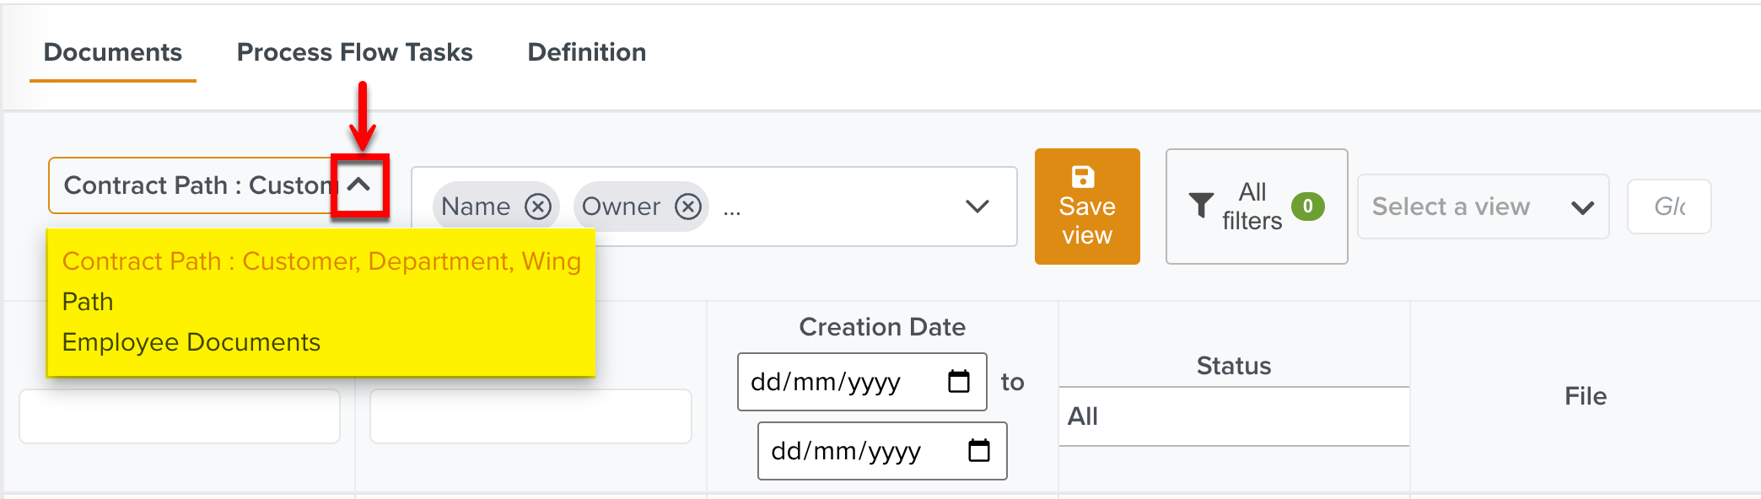The width and height of the screenshot is (1761, 499).
Task: Open calendar picker for first creation date
Action: [959, 382]
